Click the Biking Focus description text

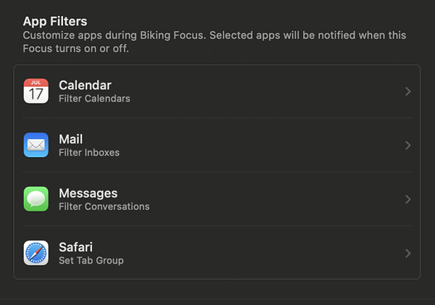pyautogui.click(x=215, y=42)
